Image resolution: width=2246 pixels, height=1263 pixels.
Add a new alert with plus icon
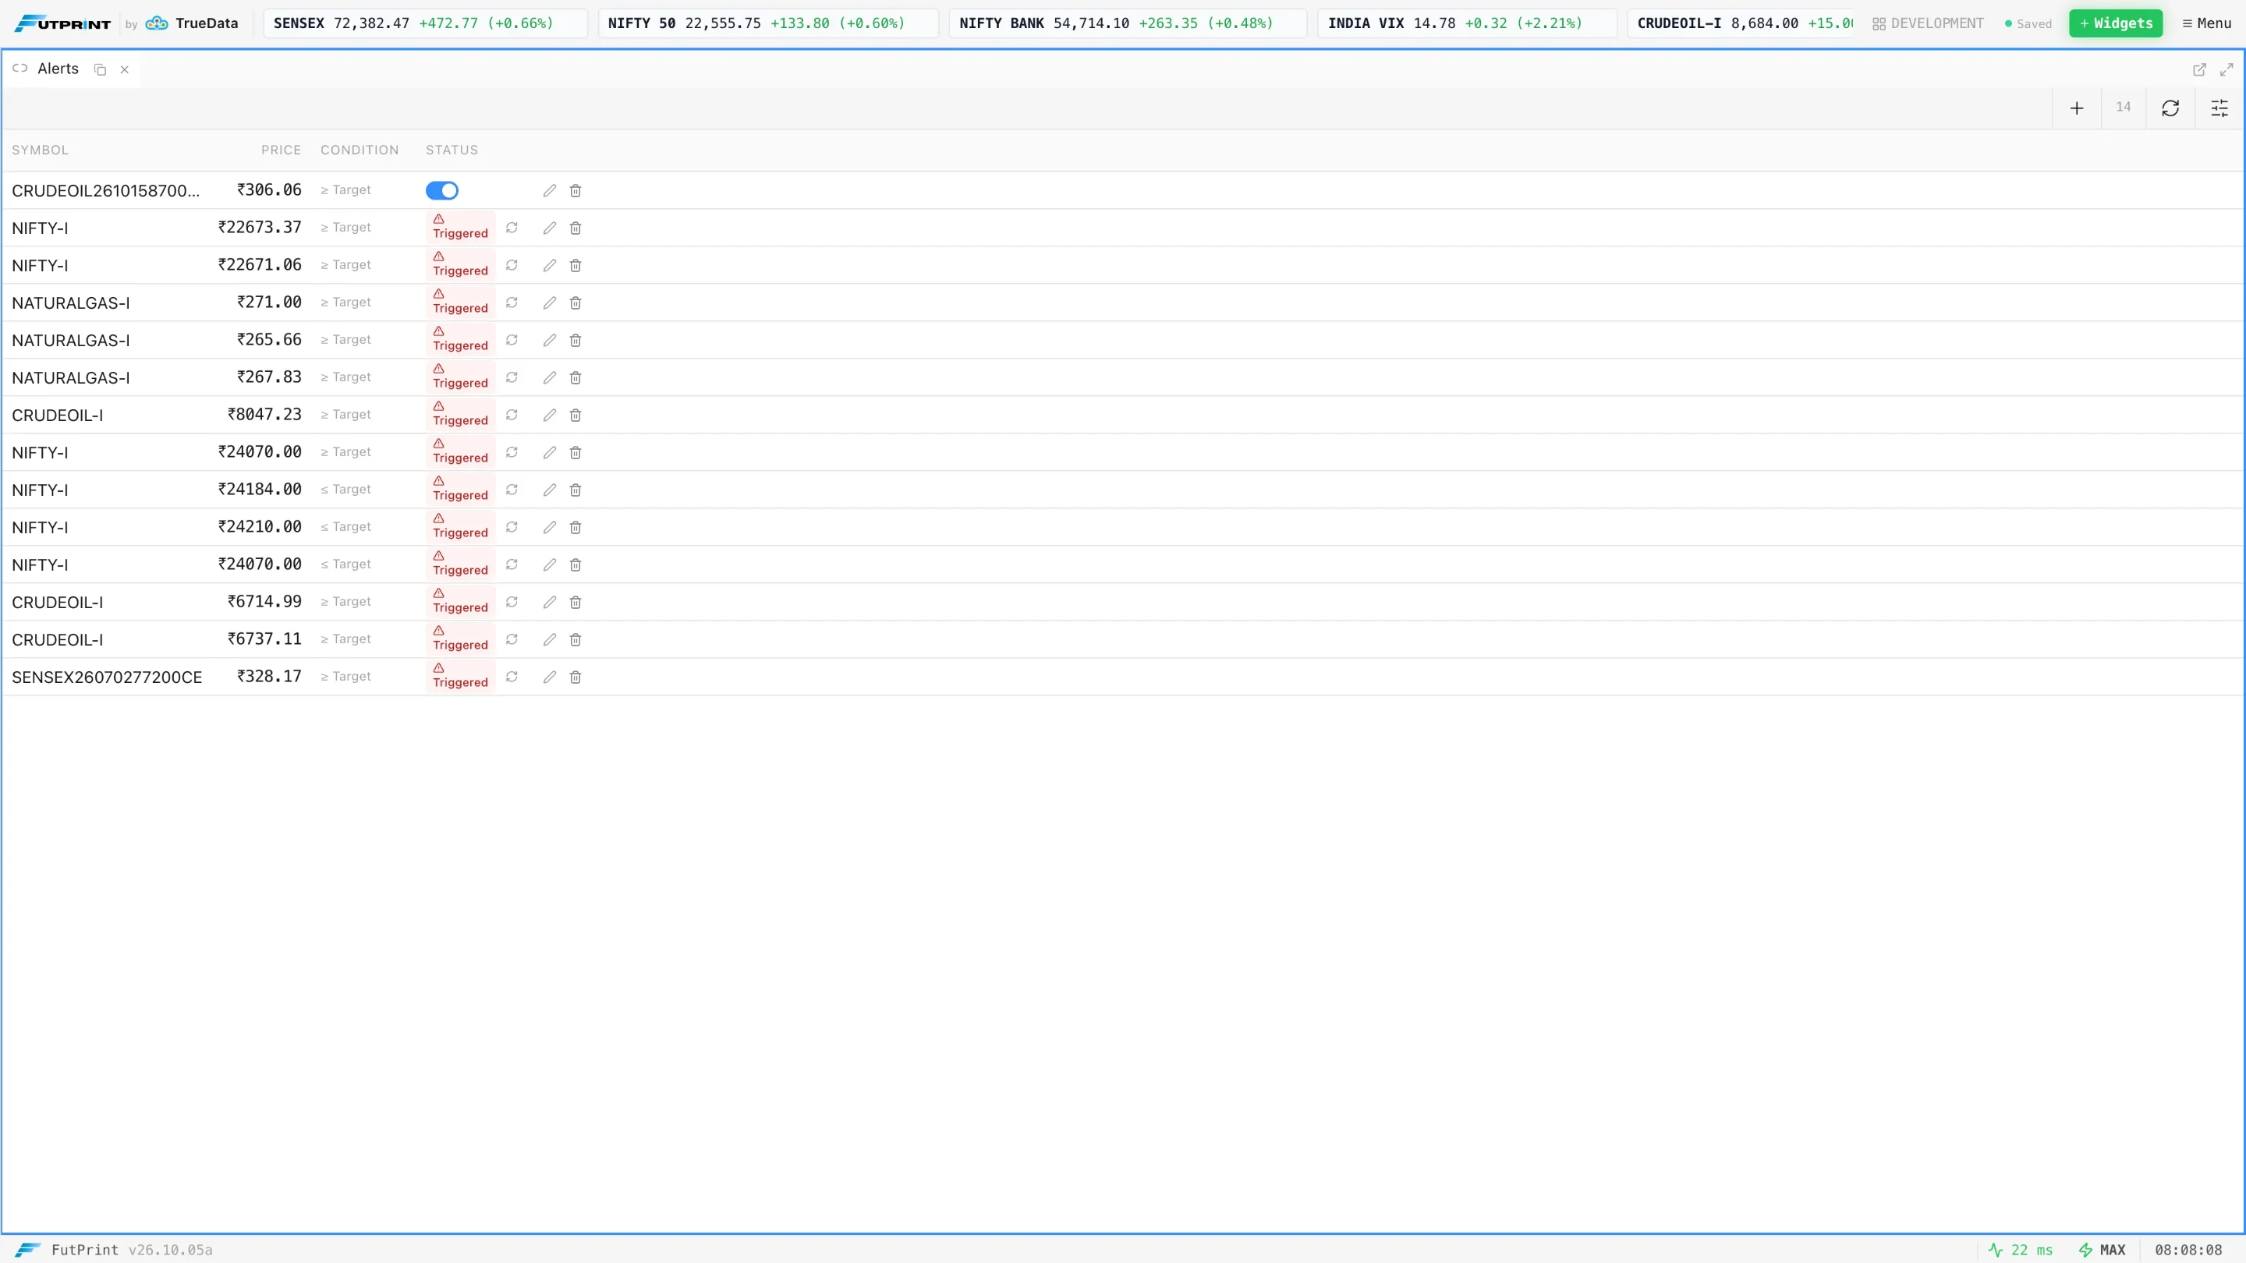click(x=2077, y=108)
